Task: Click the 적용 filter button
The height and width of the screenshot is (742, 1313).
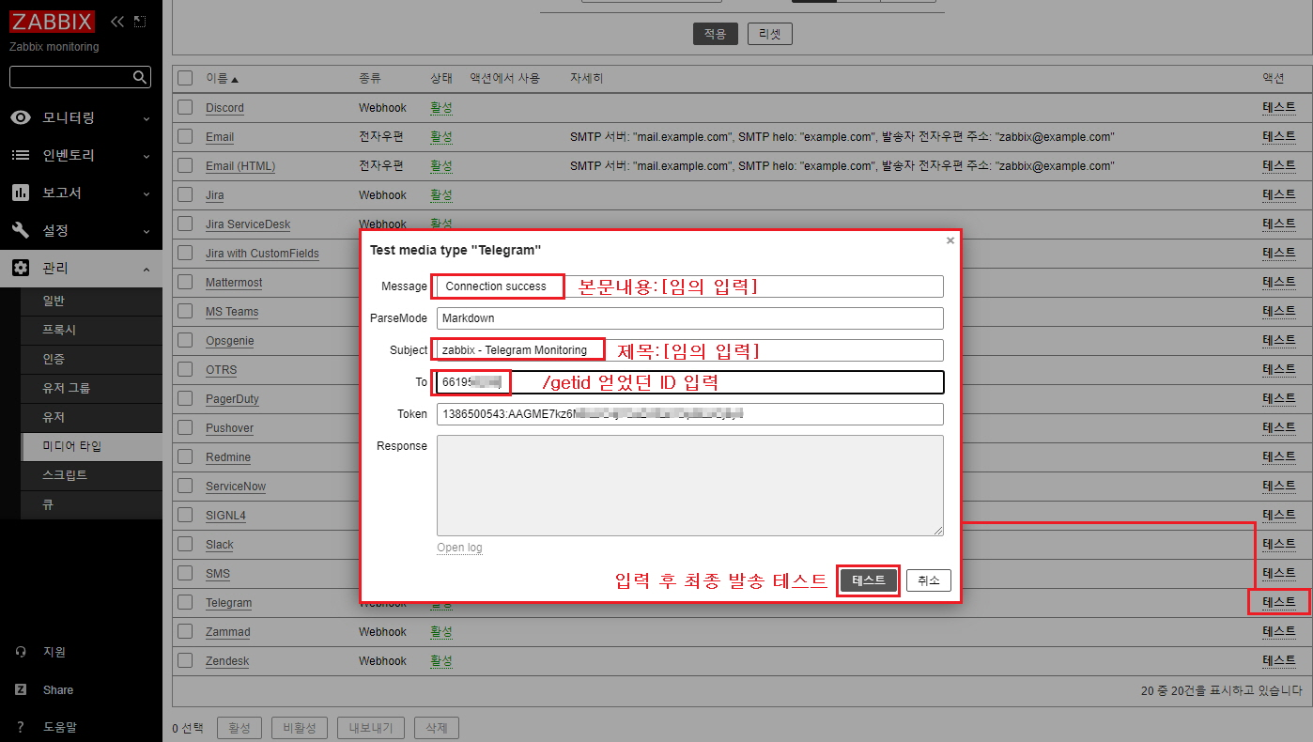Action: tap(715, 34)
